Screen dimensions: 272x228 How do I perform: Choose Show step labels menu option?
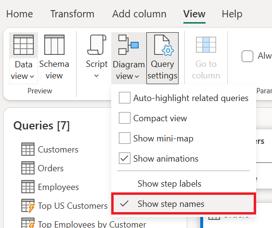point(183,184)
